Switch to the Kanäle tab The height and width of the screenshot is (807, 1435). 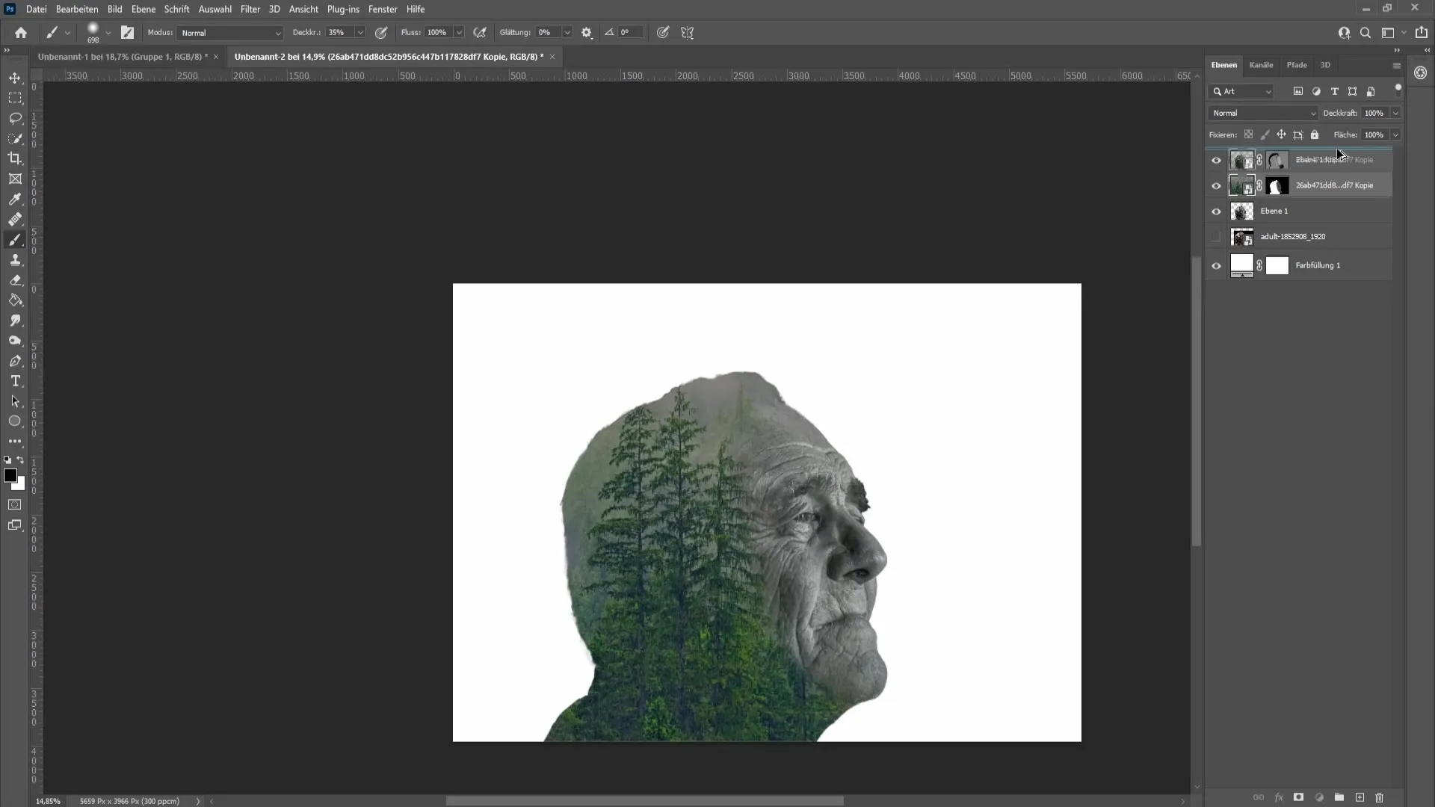pyautogui.click(x=1261, y=64)
